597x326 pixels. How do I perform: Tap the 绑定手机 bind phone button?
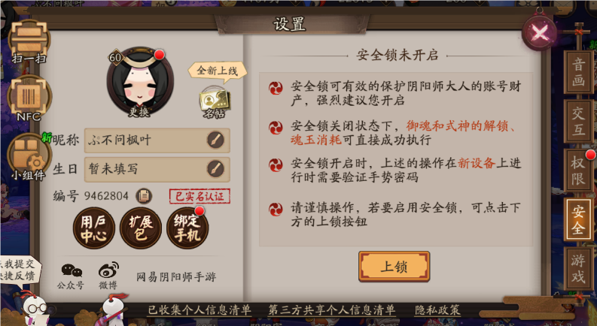(187, 228)
